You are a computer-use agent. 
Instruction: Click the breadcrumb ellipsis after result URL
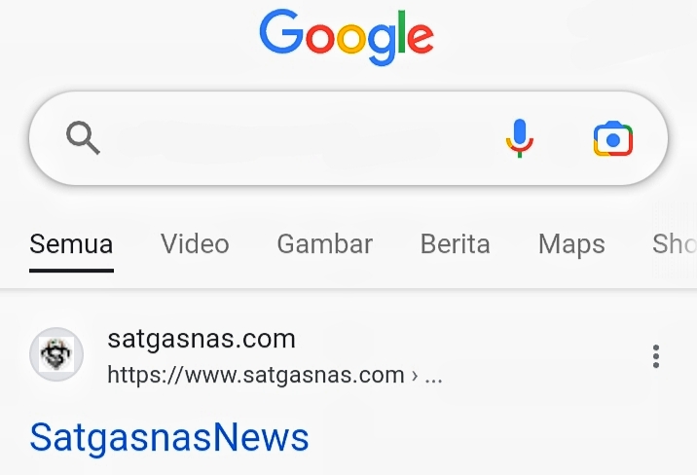click(x=433, y=379)
